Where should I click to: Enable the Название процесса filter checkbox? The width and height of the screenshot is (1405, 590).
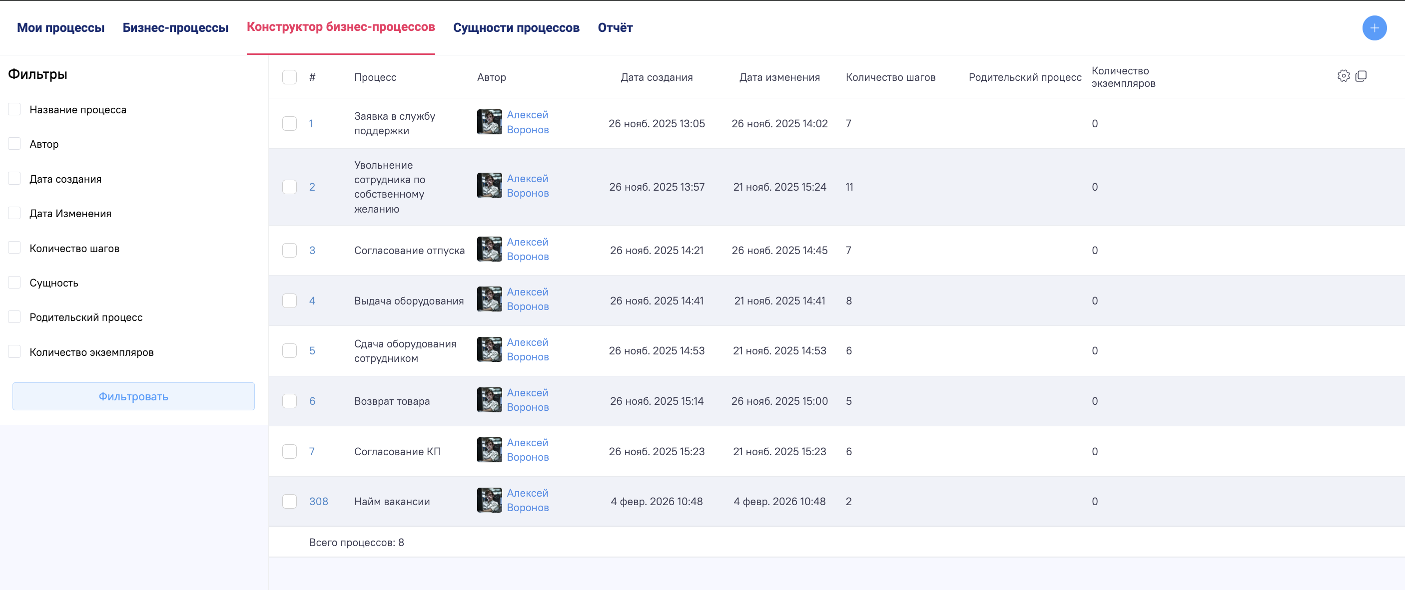point(14,109)
